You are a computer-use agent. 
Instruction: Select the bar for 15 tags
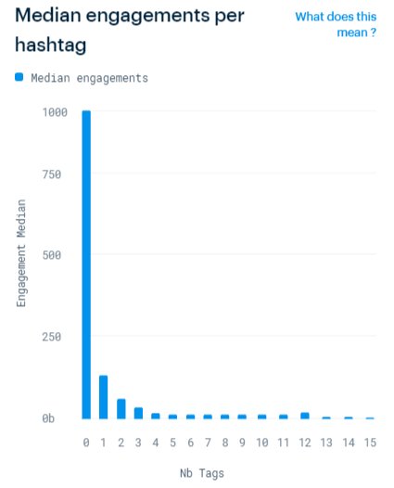(370, 418)
